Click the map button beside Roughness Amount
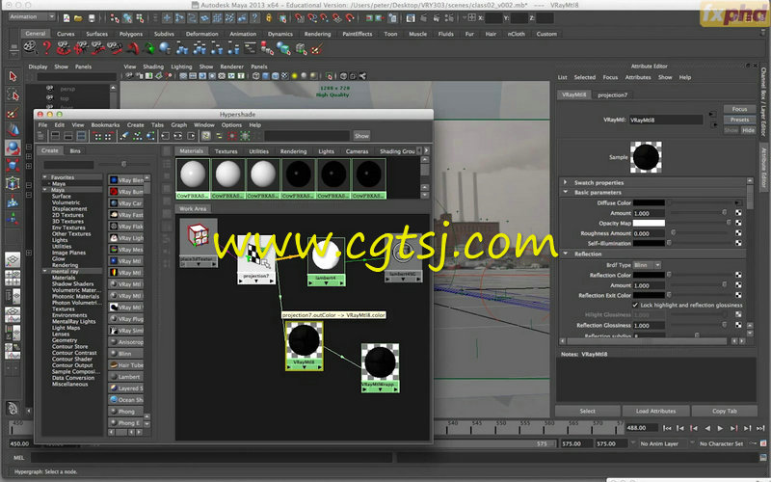The height and width of the screenshot is (482, 771). point(738,233)
